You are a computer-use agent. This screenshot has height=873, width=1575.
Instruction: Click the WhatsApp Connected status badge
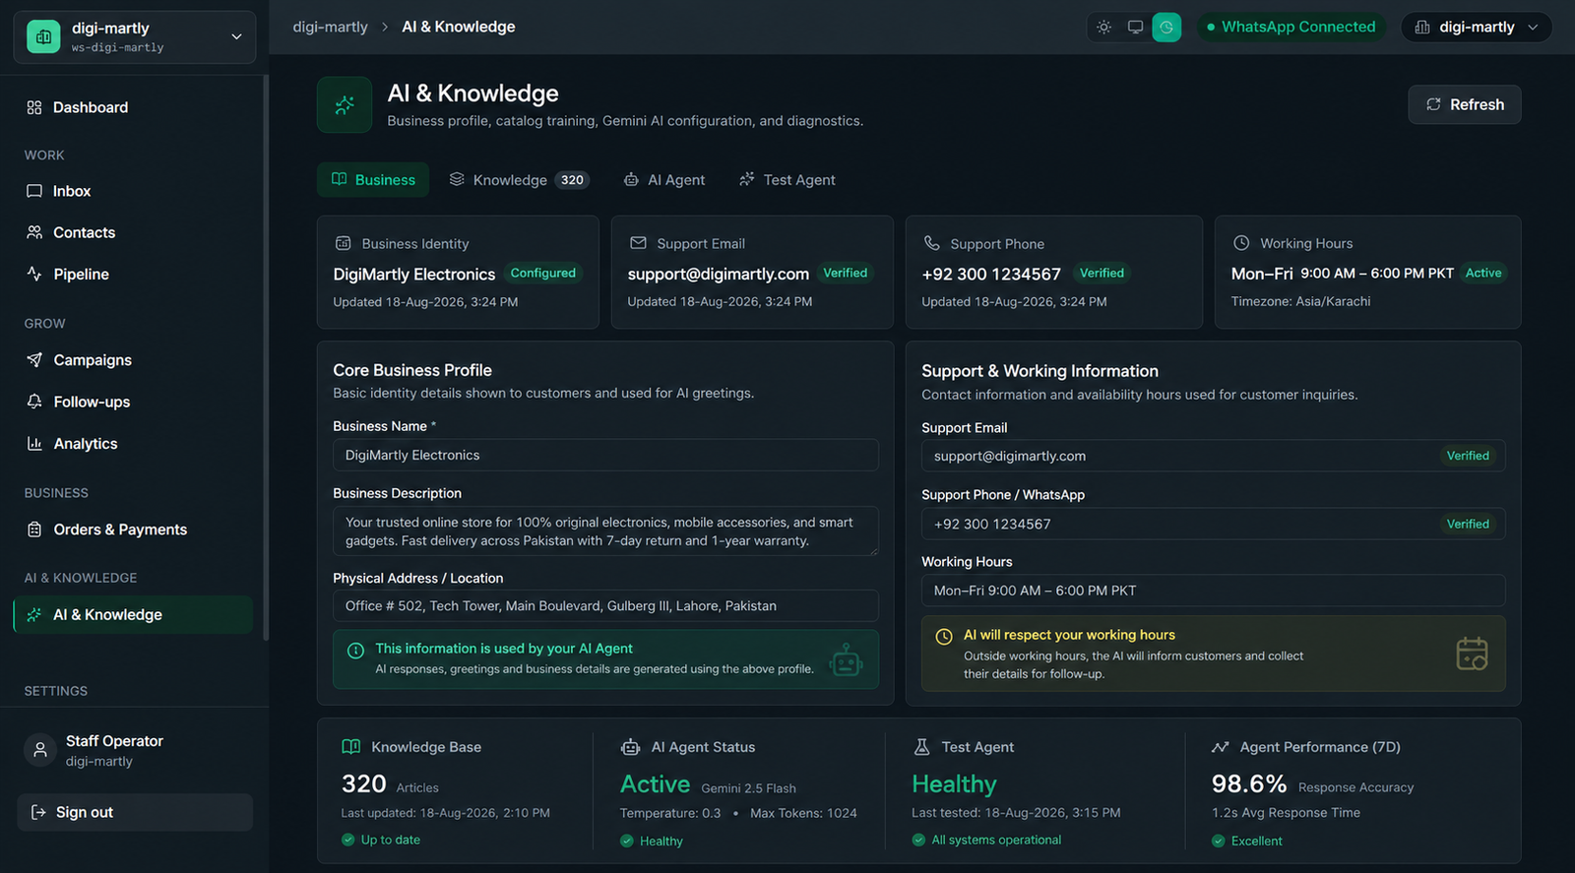coord(1291,27)
